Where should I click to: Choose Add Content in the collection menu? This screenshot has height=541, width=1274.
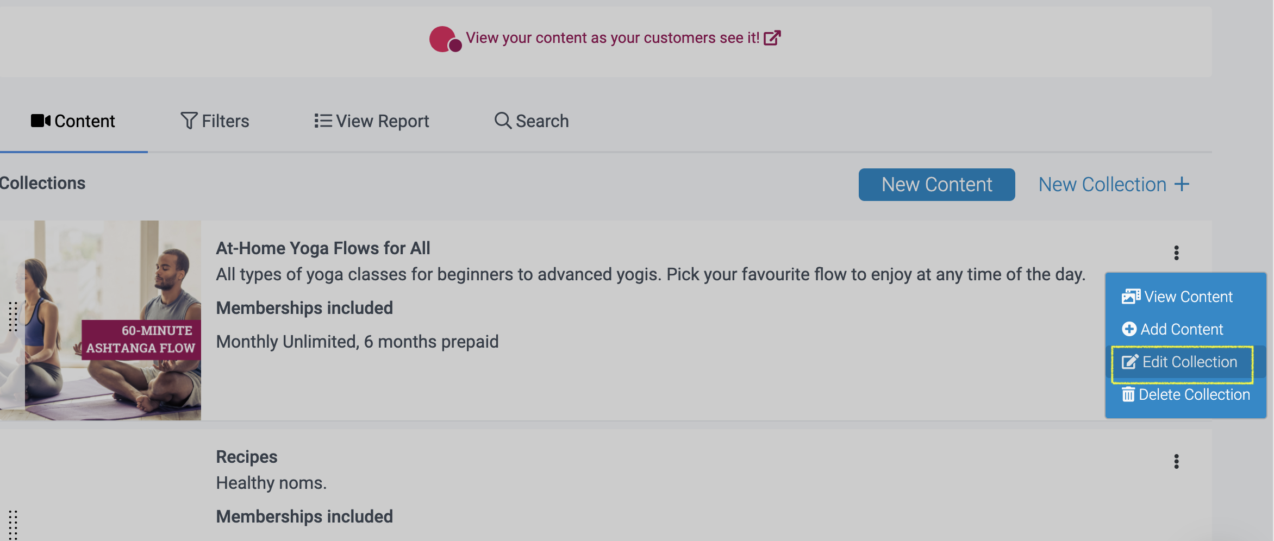(1173, 329)
